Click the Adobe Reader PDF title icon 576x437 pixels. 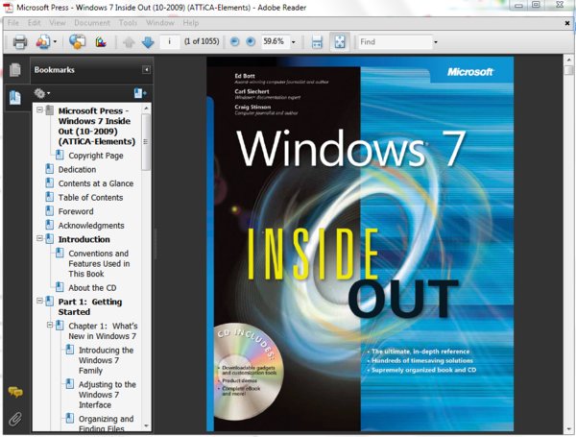click(8, 8)
